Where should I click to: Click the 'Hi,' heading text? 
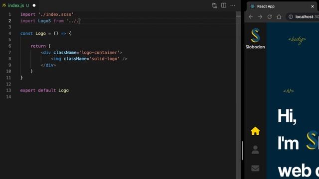point(287,116)
